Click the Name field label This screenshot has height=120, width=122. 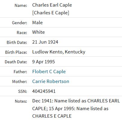coord(21,5)
